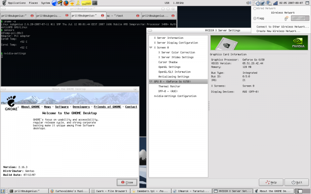Collapse the GPU 0 GeForce Go 6150 node
This screenshot has height=194, width=311.
coord(151,81)
